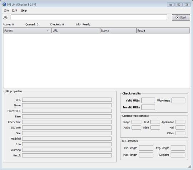193x170 pixels.
Task: Click the Max. length statistics box
Action: [x=146, y=155]
